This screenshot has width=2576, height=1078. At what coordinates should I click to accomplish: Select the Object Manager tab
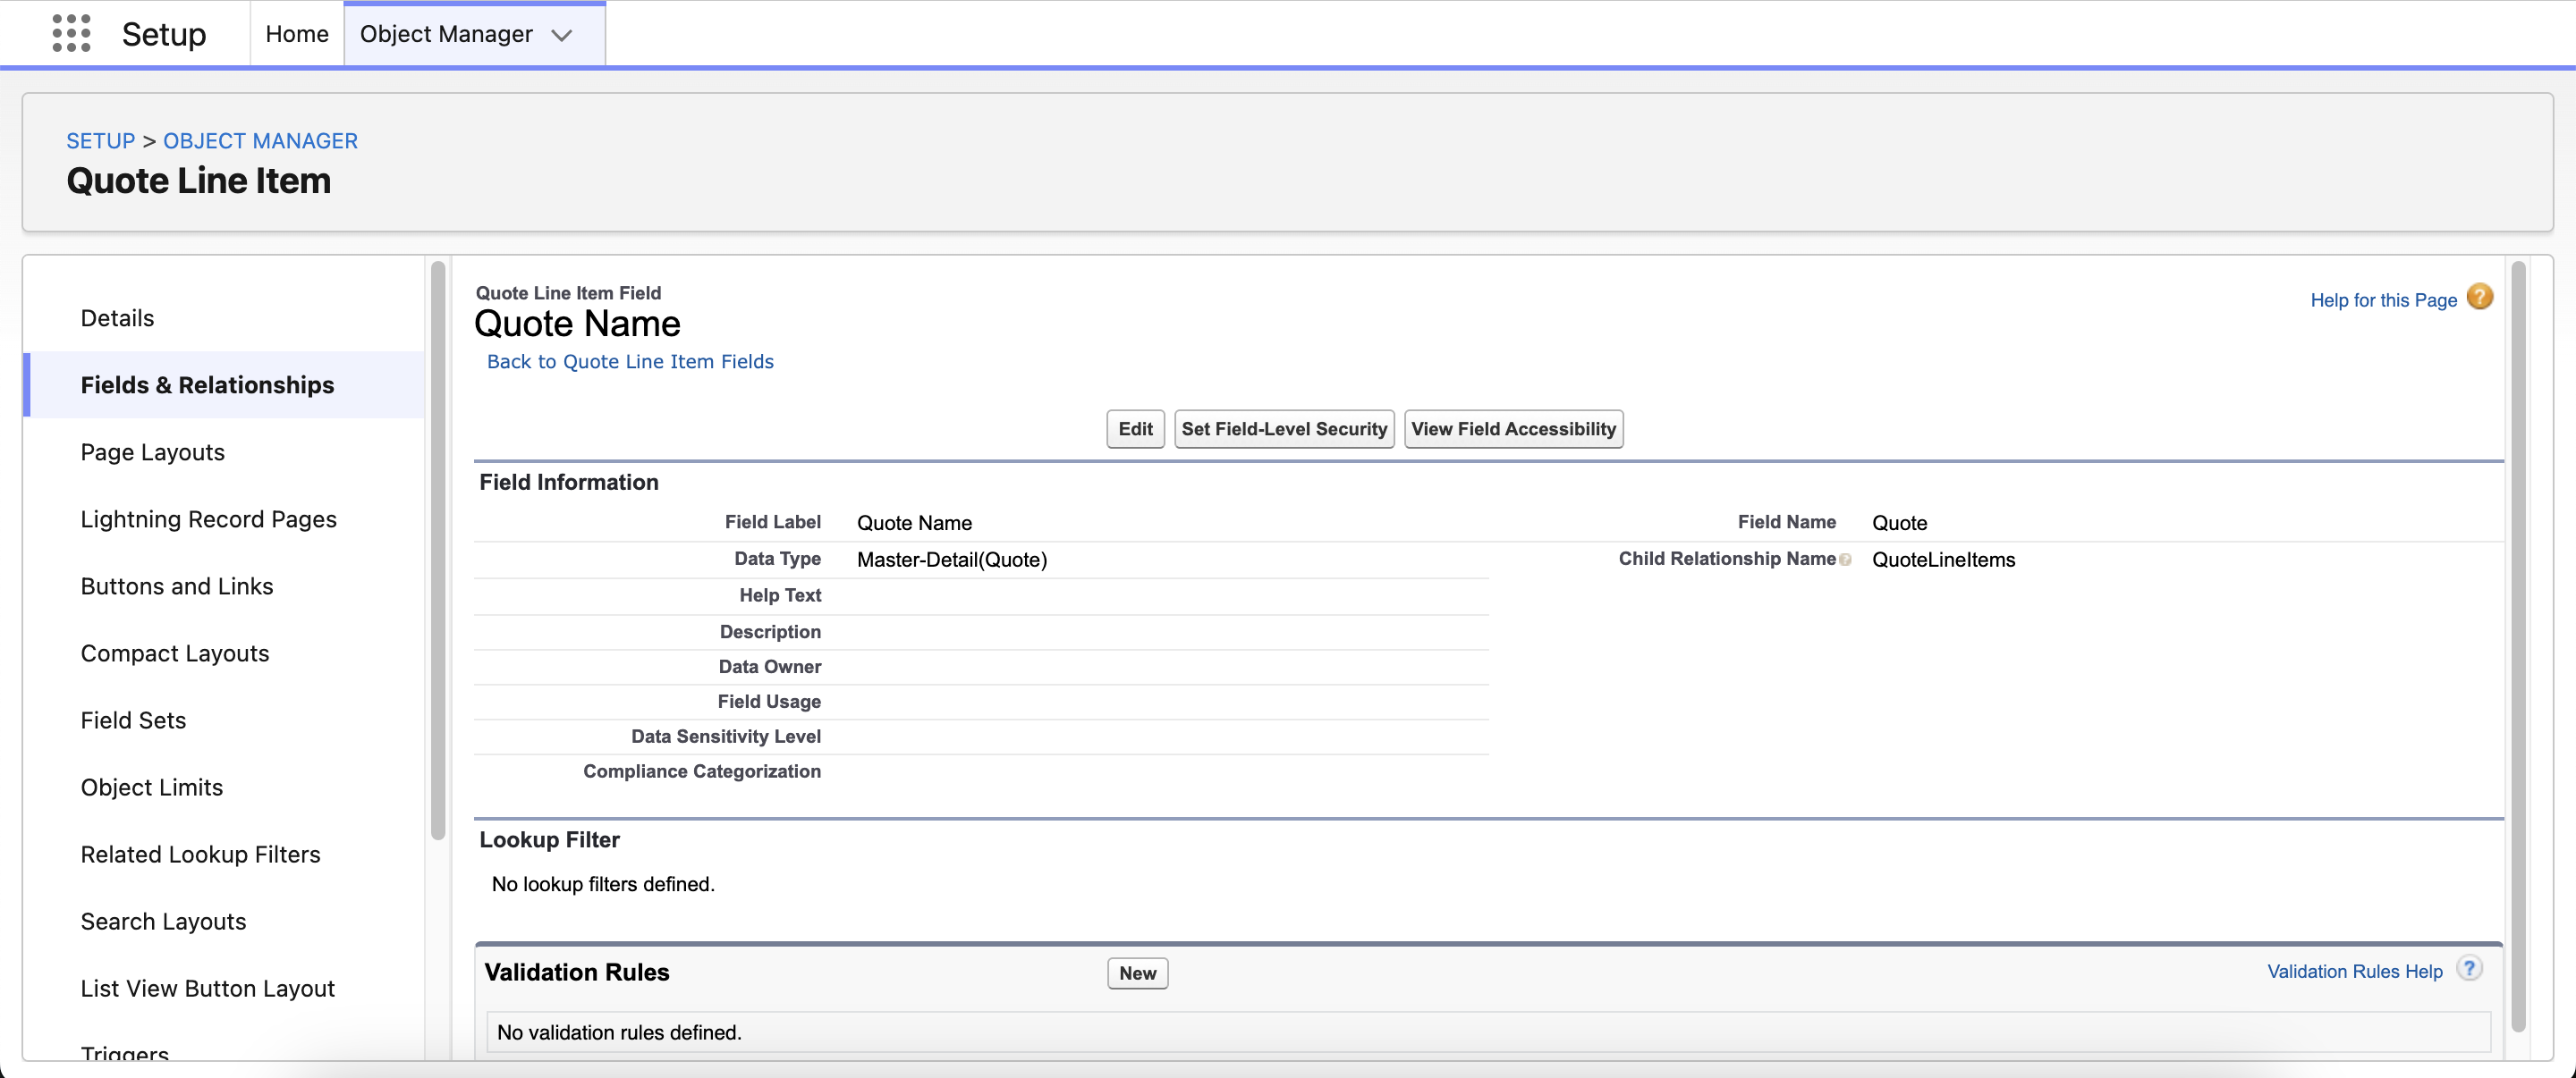tap(446, 34)
